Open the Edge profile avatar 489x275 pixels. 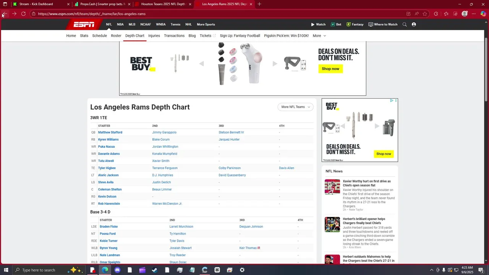(x=465, y=14)
